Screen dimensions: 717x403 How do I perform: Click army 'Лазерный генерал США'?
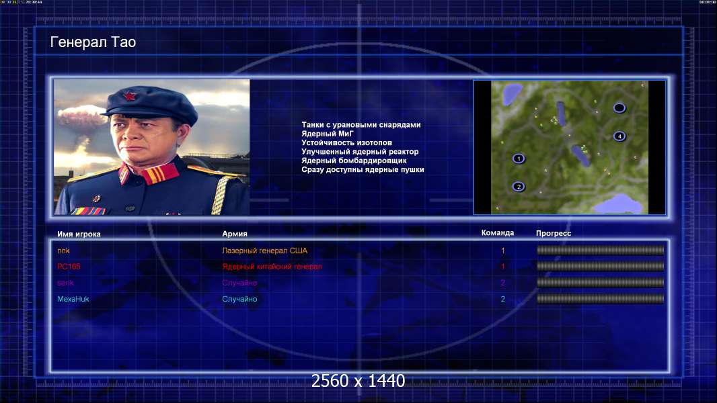click(x=265, y=251)
